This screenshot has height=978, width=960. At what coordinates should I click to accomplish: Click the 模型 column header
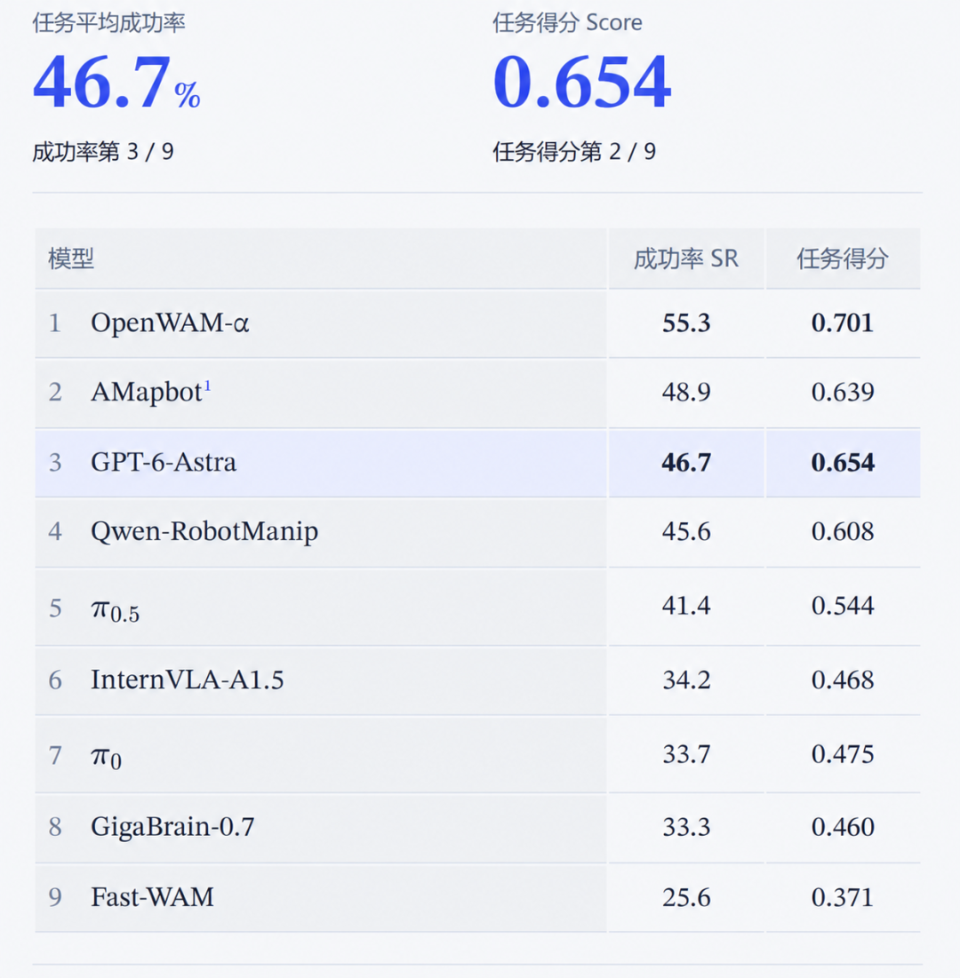(x=71, y=258)
